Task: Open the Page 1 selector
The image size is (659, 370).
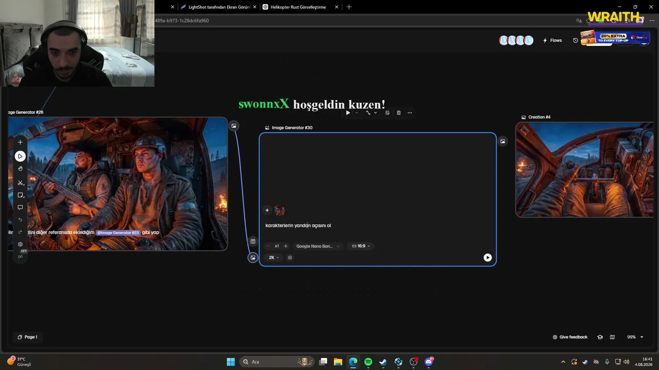Action: click(x=27, y=337)
